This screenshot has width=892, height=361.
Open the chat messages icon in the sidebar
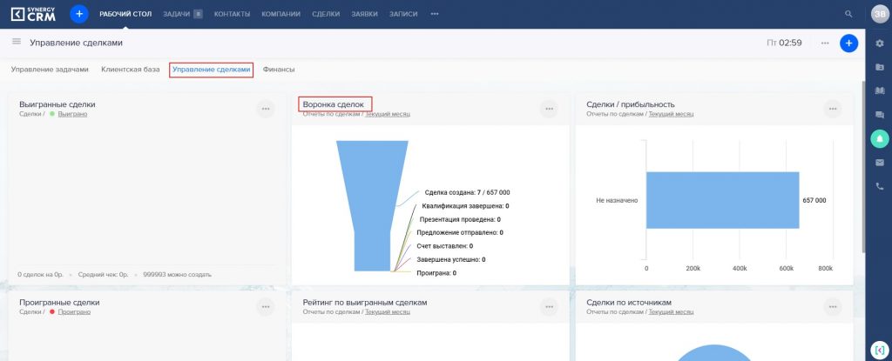(879, 115)
